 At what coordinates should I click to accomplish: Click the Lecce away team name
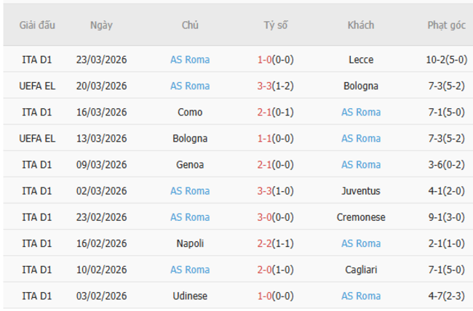tap(361, 60)
